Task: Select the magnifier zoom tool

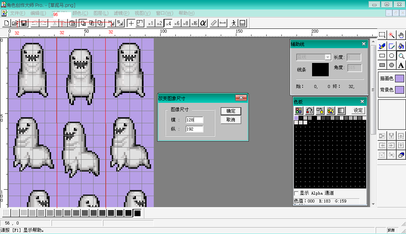Action: pyautogui.click(x=401, y=56)
